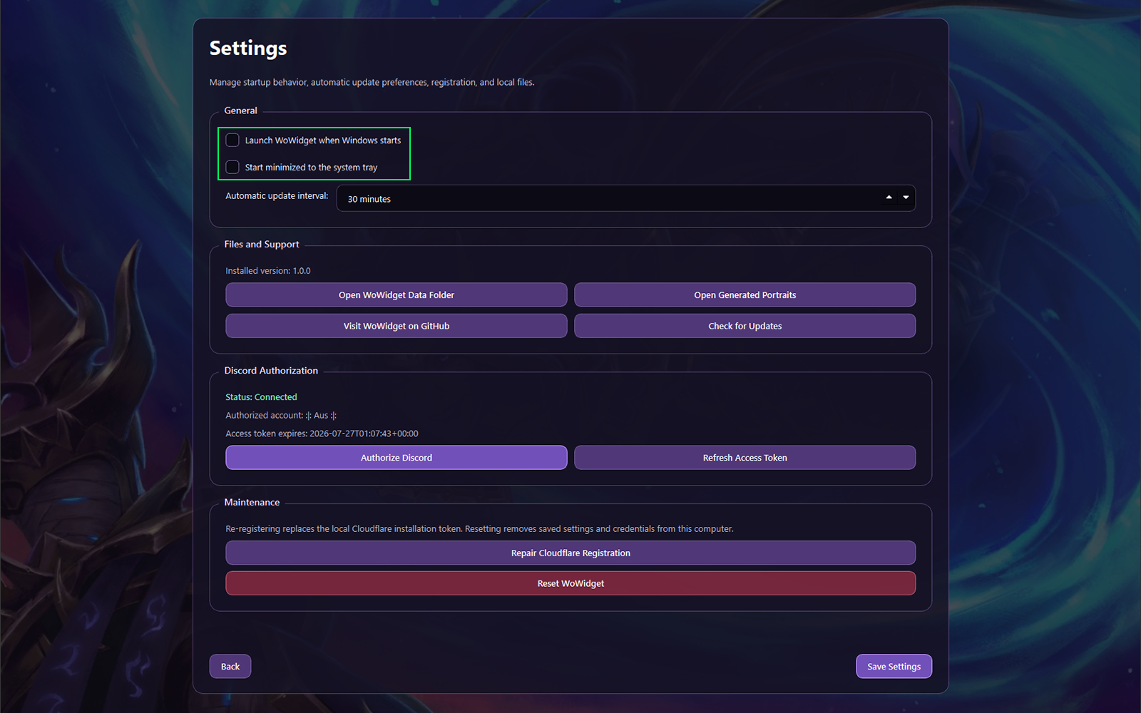The width and height of the screenshot is (1141, 713).
Task: Click the red Reset WoWidget button
Action: click(x=570, y=583)
